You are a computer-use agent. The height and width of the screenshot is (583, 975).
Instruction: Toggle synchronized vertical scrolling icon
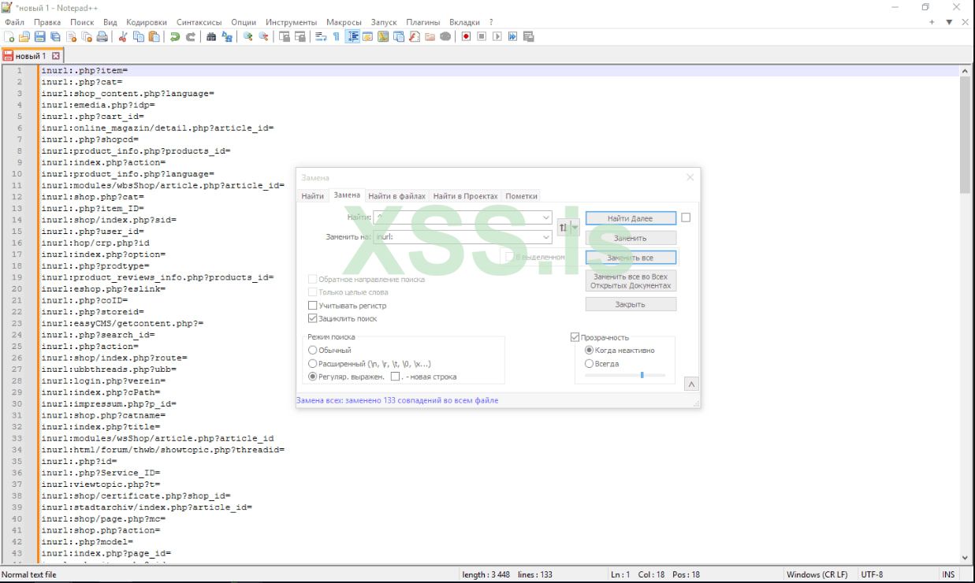click(x=284, y=36)
